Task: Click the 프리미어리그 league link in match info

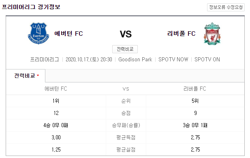Action: point(45,59)
